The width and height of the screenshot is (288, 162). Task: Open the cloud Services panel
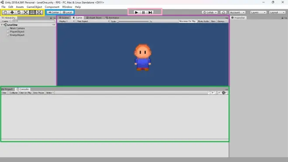coord(223,12)
